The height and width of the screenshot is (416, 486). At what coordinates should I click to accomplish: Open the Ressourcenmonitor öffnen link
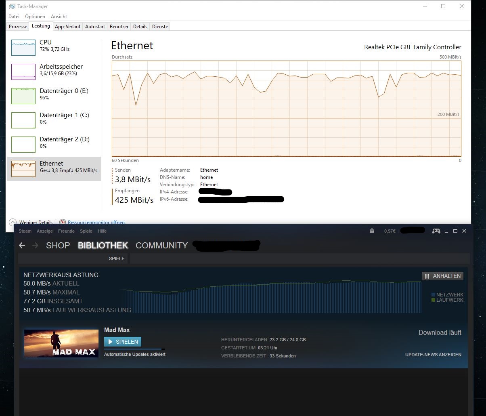(96, 222)
